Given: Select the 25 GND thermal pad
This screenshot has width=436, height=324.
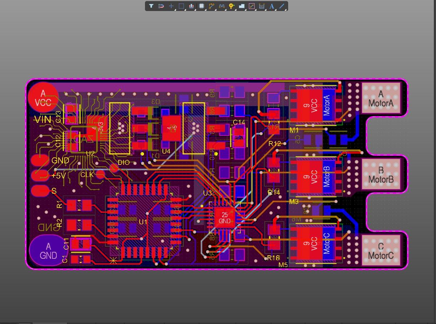Looking at the screenshot, I should click(225, 218).
